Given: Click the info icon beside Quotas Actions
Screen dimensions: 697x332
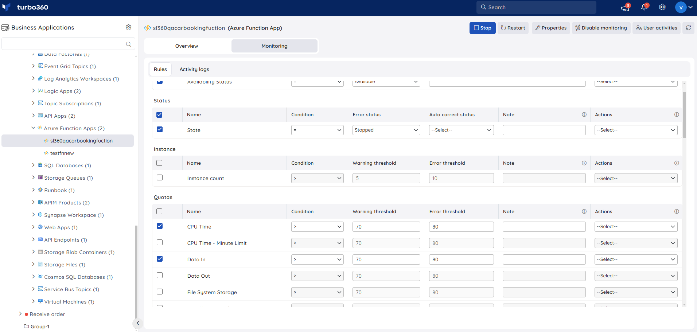Looking at the screenshot, I should [x=677, y=211].
